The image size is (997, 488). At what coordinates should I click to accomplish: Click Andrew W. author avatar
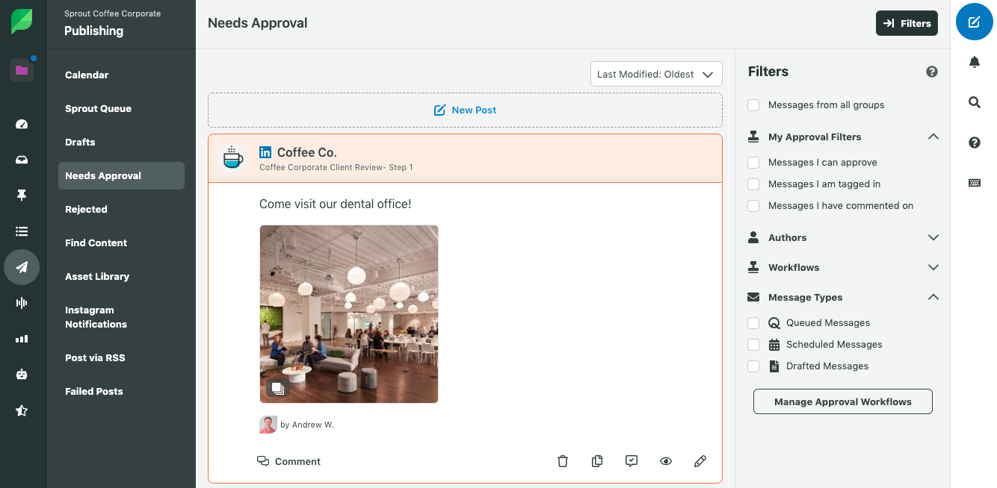[268, 425]
